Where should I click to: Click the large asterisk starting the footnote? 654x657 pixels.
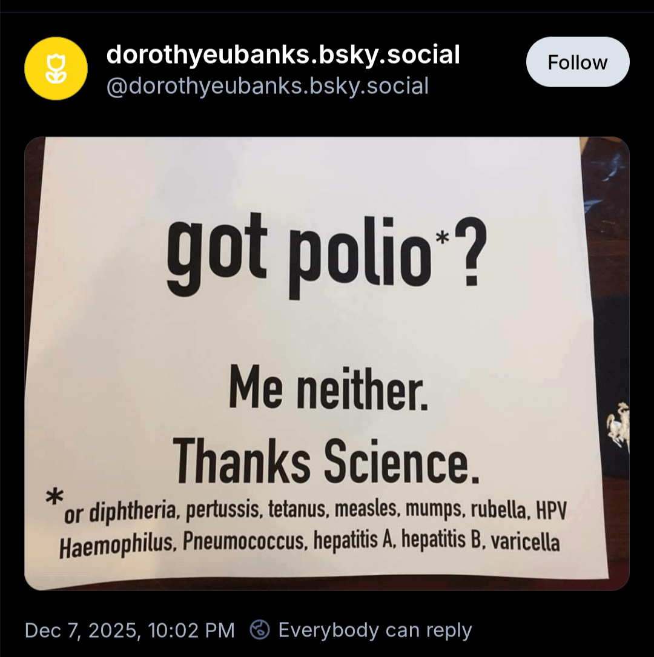coord(56,498)
